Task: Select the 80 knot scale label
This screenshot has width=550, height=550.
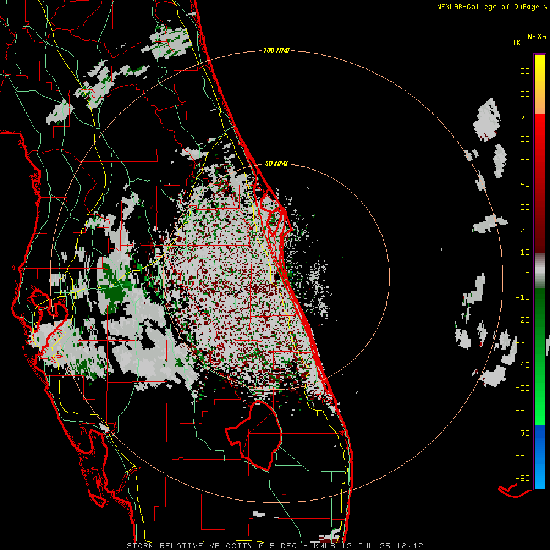Action: pos(525,94)
